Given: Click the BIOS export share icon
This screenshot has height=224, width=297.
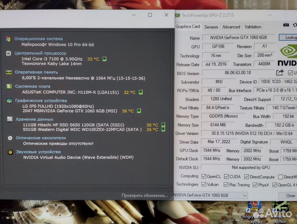Looking at the screenshot, I should pos(280,73).
